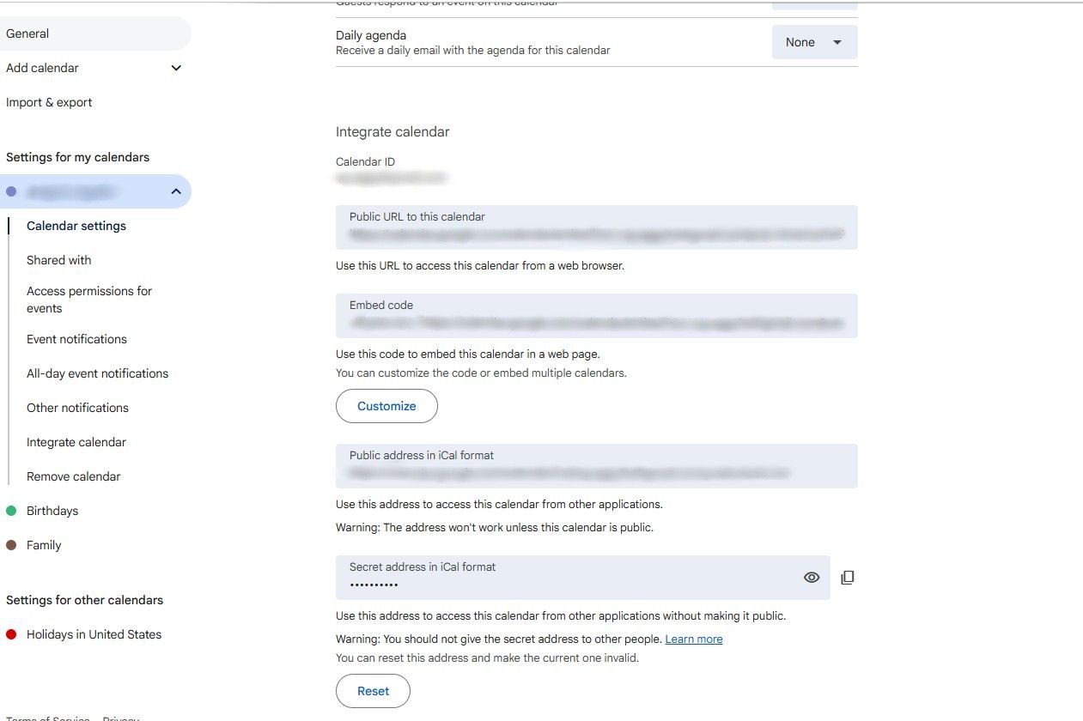Select Integrate calendar in the sidebar
The height and width of the screenshot is (721, 1083).
(76, 442)
